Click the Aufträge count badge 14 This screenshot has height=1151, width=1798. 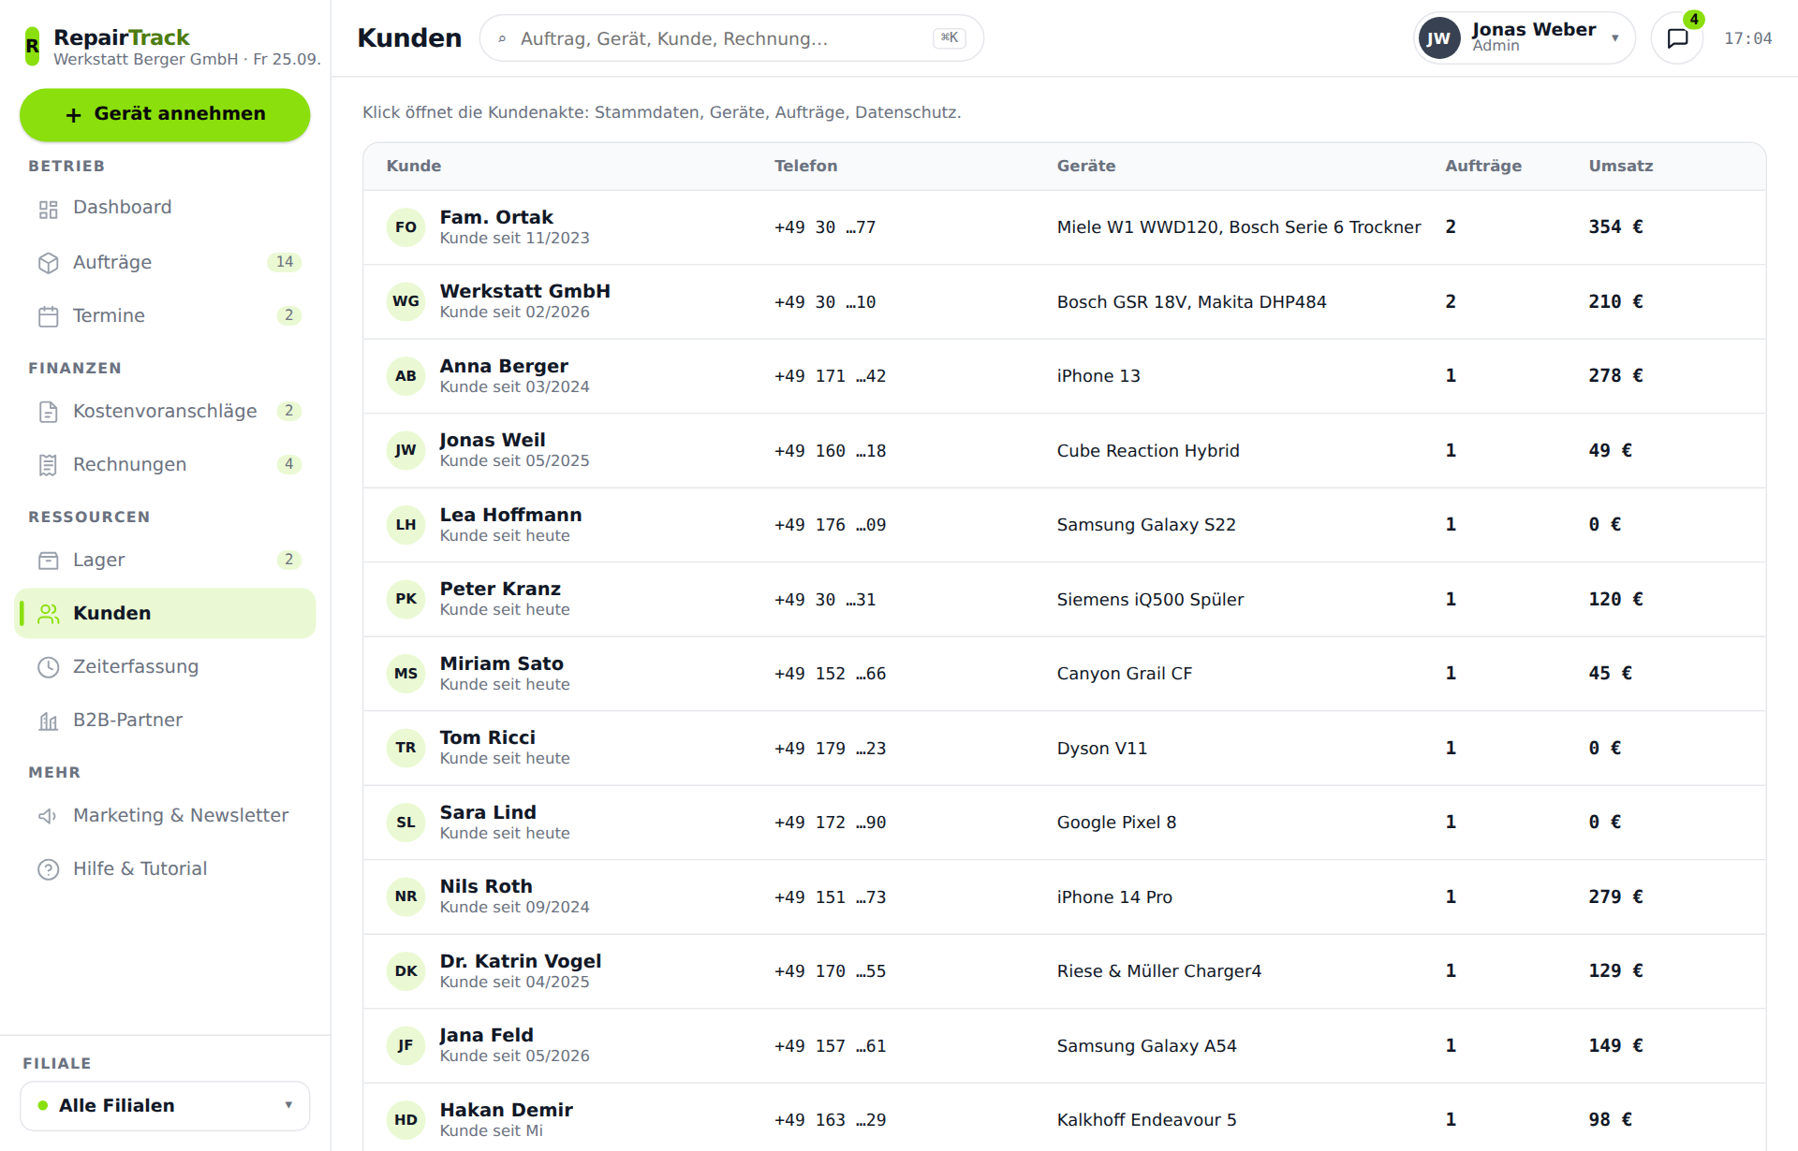click(x=285, y=263)
